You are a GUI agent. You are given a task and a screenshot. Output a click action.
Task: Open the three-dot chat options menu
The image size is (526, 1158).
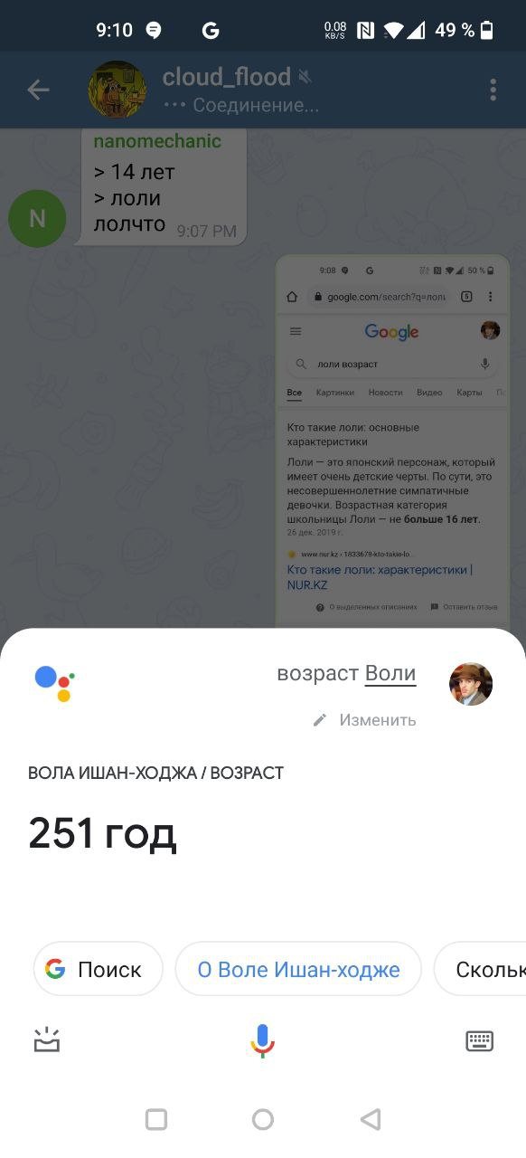click(493, 90)
